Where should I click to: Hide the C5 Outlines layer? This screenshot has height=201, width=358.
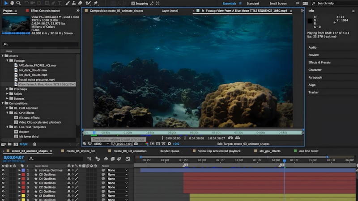click(x=3, y=175)
